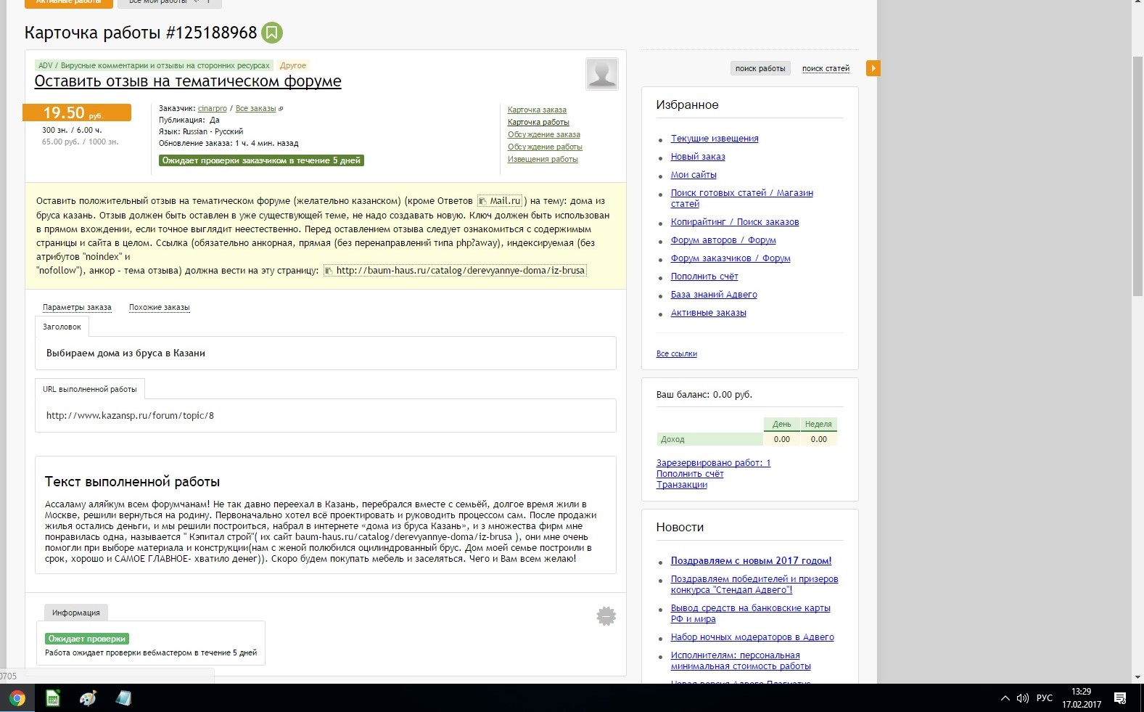
Task: Click the icon before the baum-haus.ru URL
Action: point(329,271)
